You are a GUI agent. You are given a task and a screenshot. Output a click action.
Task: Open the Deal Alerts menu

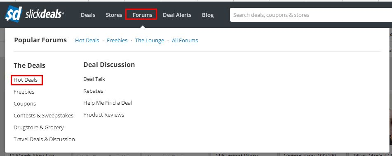click(x=177, y=15)
